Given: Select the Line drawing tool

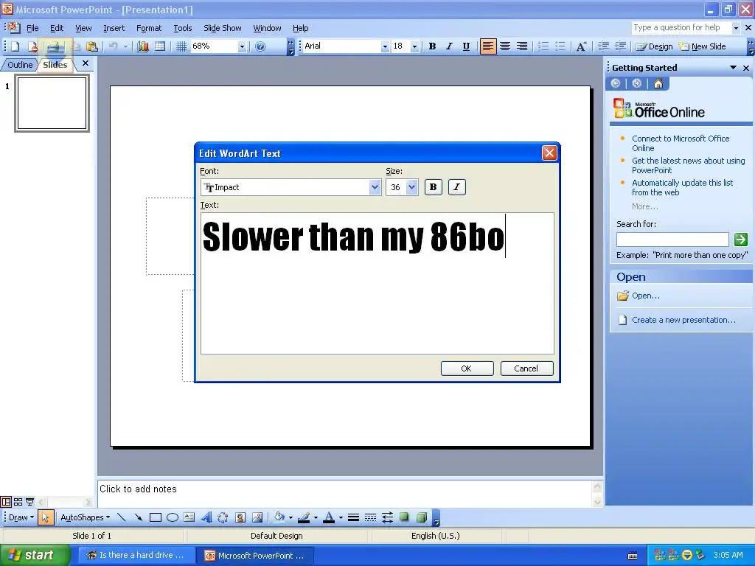Looking at the screenshot, I should [x=122, y=517].
